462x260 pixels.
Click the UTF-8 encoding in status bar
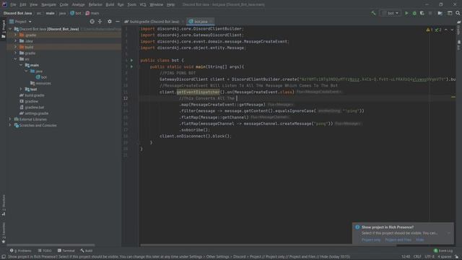tap(430, 257)
